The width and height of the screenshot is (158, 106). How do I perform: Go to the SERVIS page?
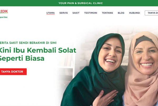click(x=63, y=13)
